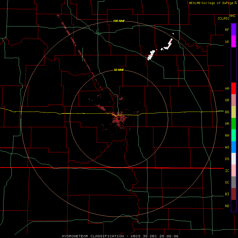The width and height of the screenshot is (238, 238).
Task: Click the RF legend label
Action: point(227,30)
